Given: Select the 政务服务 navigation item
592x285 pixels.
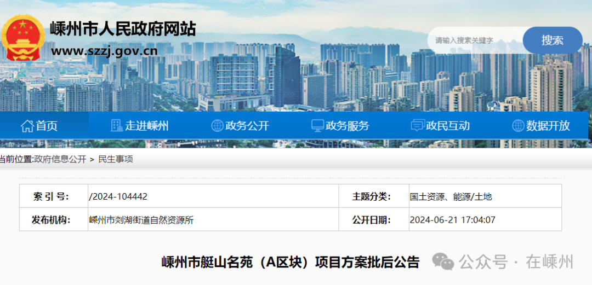Looking at the screenshot, I should pos(348,126).
